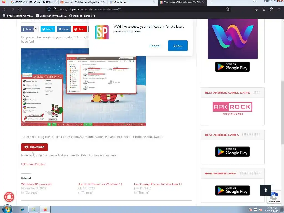Image resolution: width=284 pixels, height=213 pixels.
Task: Open the Endermanch/Malware bookmark
Action: [x=51, y=16]
